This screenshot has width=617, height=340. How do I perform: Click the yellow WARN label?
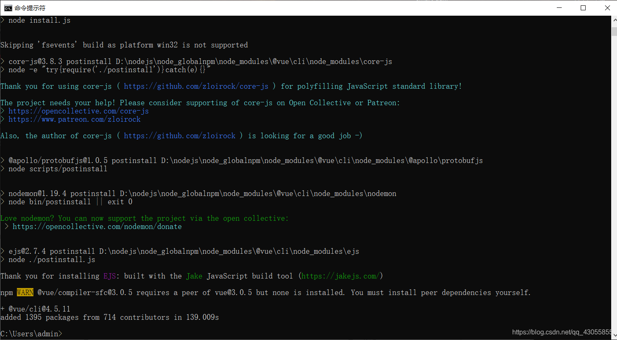25,293
